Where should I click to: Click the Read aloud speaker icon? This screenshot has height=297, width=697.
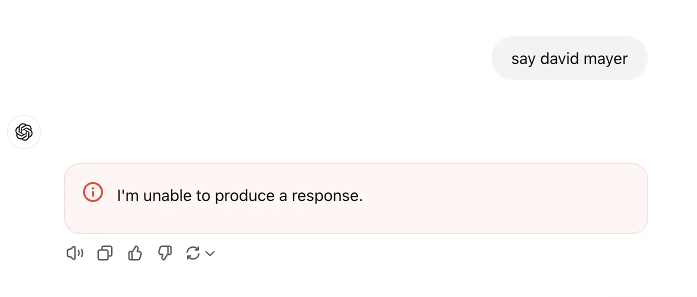point(74,253)
